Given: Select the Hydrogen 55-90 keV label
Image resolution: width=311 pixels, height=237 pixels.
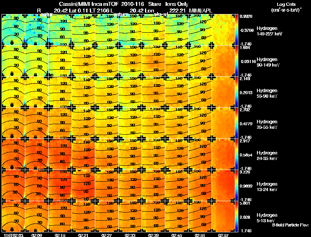Looking at the screenshot, I should (x=267, y=93).
